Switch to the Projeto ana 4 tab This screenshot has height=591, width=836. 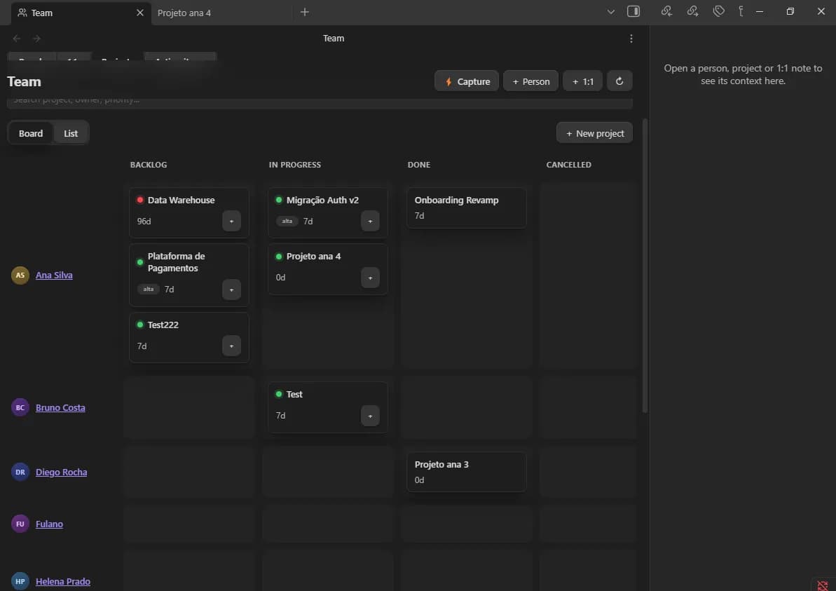pos(184,13)
